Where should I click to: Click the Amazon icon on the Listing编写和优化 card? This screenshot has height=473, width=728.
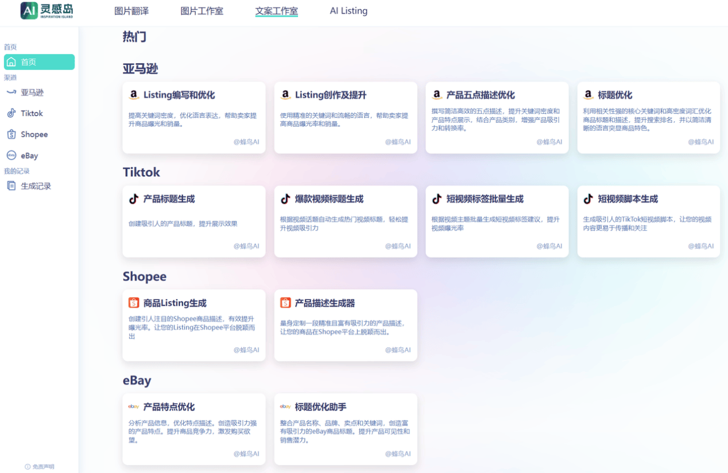tap(134, 95)
